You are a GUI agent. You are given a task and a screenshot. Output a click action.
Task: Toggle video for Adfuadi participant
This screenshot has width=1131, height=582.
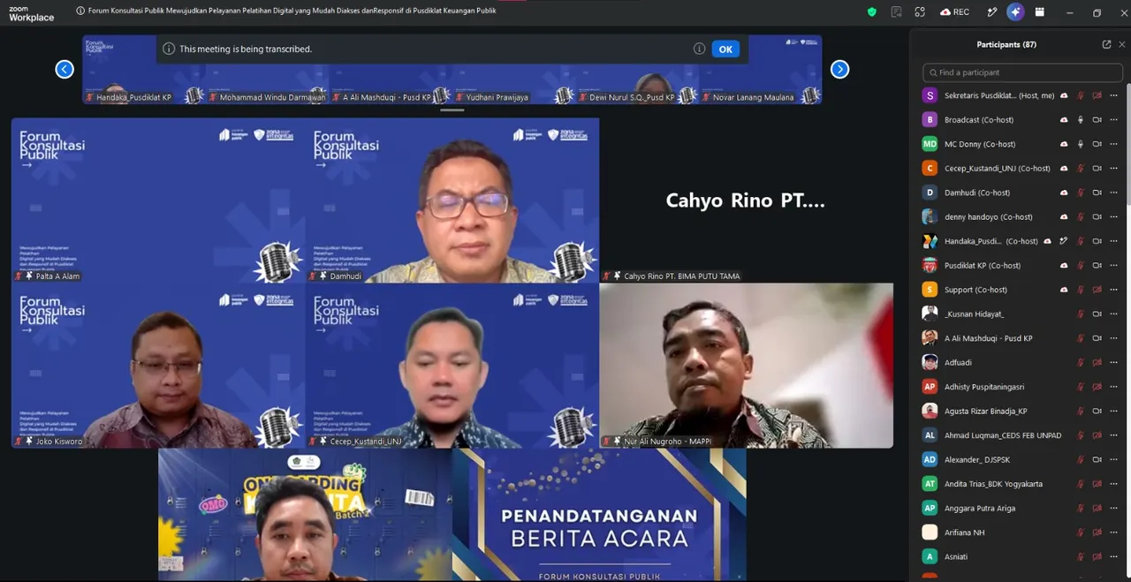coord(1097,362)
